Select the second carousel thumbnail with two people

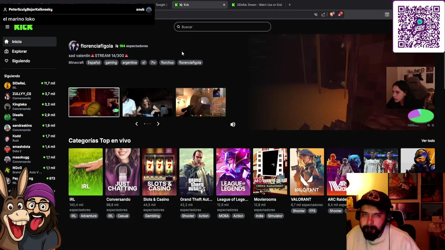pyautogui.click(x=147, y=102)
